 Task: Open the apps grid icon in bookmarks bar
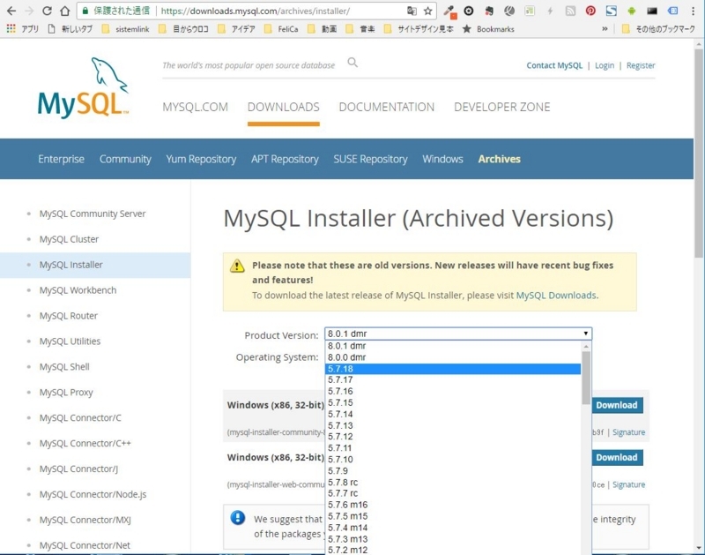pos(11,29)
